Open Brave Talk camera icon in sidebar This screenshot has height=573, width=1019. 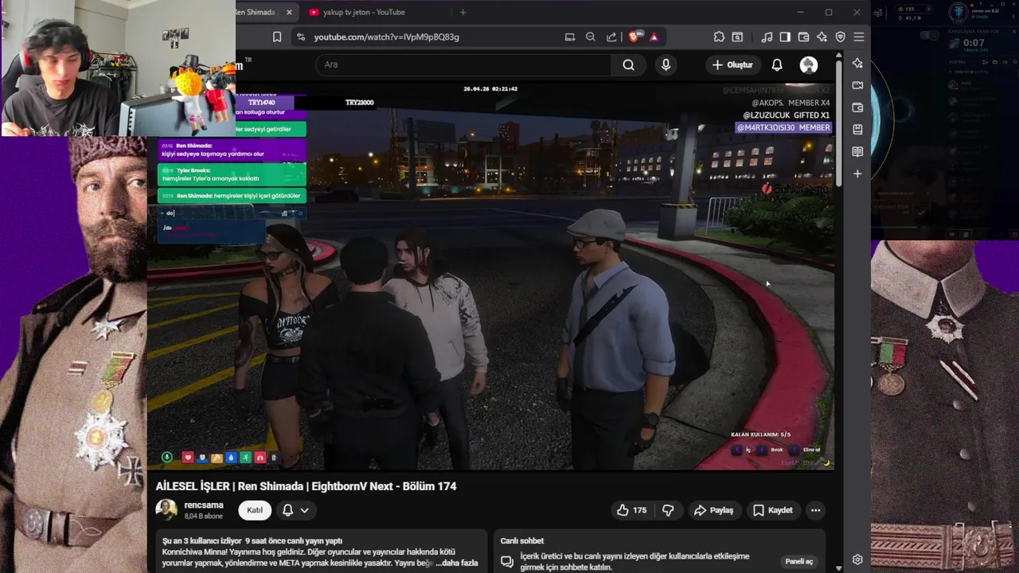[857, 85]
